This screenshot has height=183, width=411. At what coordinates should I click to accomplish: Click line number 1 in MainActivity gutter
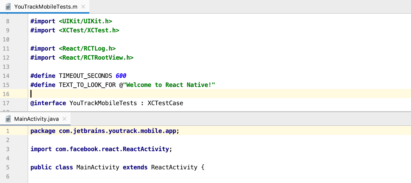(8, 131)
